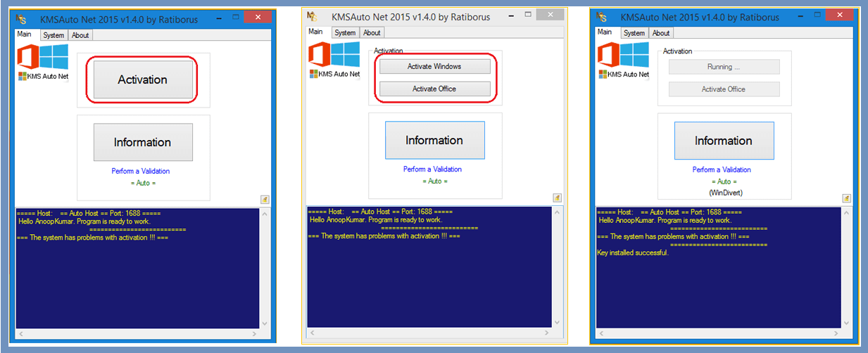Switch to System tab in big Activation window

(x=54, y=35)
